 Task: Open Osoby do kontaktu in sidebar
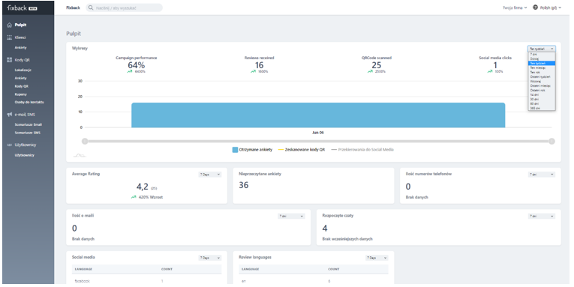(29, 103)
